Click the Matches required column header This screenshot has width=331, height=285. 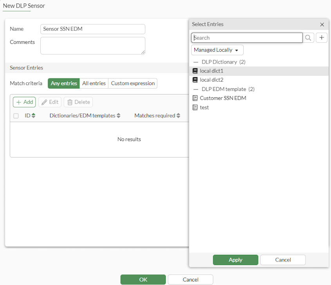(x=155, y=116)
